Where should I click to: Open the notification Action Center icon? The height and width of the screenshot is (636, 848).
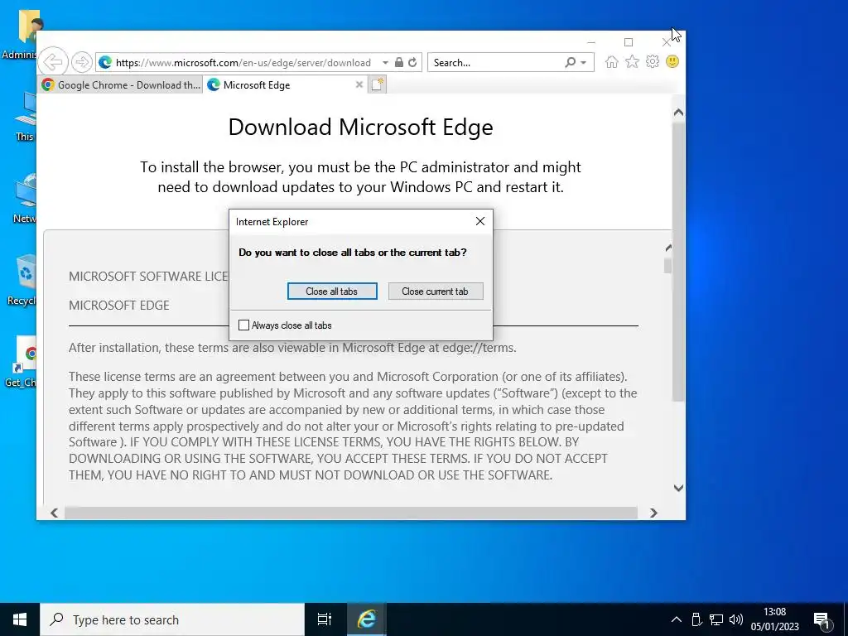coord(821,619)
